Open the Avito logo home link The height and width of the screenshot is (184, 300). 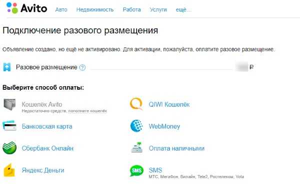(x=26, y=8)
